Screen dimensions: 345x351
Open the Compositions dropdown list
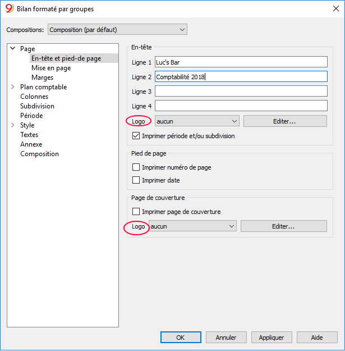117,30
